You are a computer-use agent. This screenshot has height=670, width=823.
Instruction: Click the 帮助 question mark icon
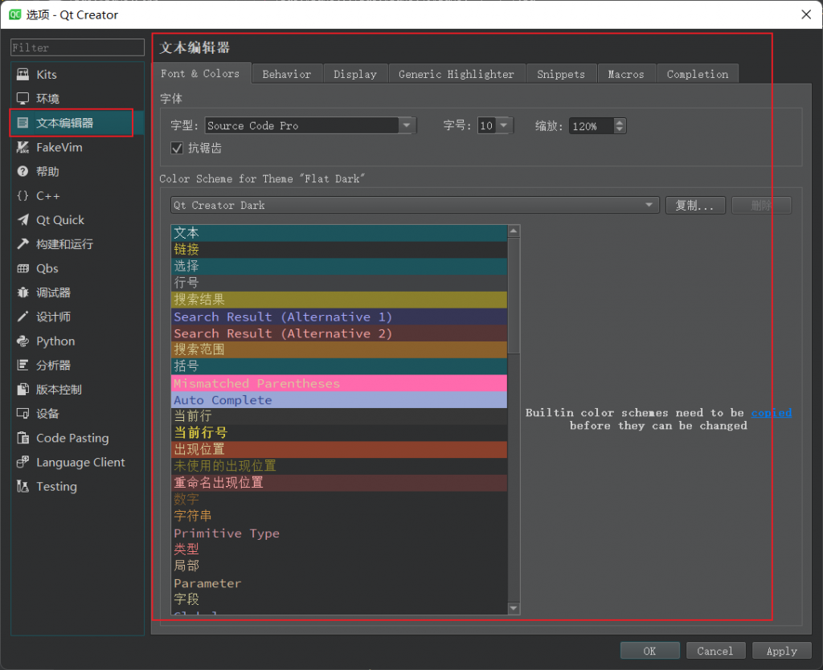[x=23, y=172]
